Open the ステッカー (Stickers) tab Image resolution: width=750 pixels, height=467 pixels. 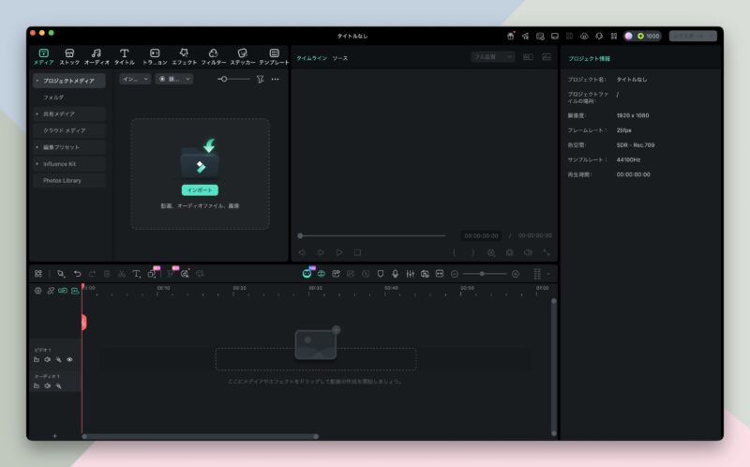(x=243, y=56)
